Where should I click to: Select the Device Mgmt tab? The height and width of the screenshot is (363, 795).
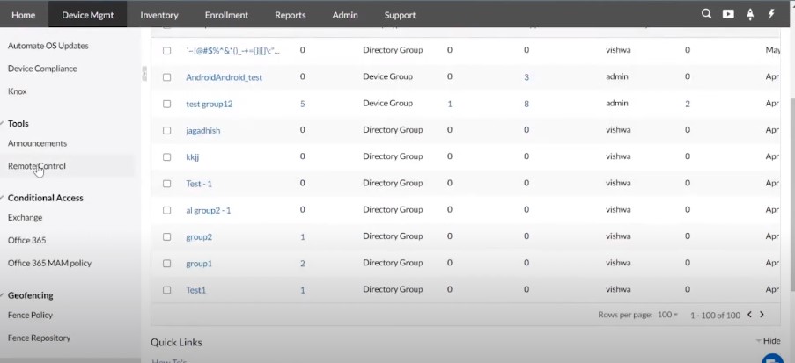point(88,15)
